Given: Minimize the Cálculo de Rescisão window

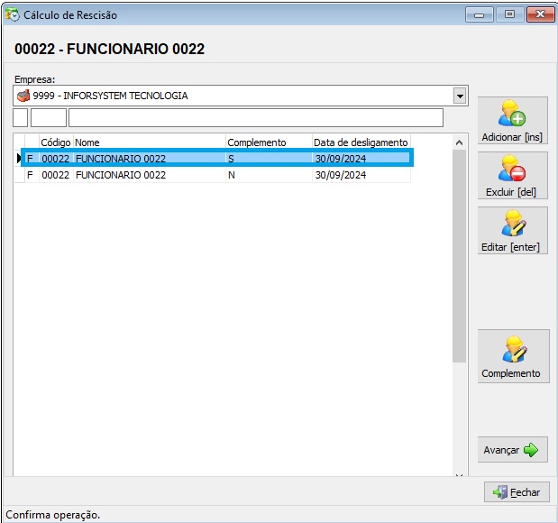Looking at the screenshot, I should [x=479, y=15].
